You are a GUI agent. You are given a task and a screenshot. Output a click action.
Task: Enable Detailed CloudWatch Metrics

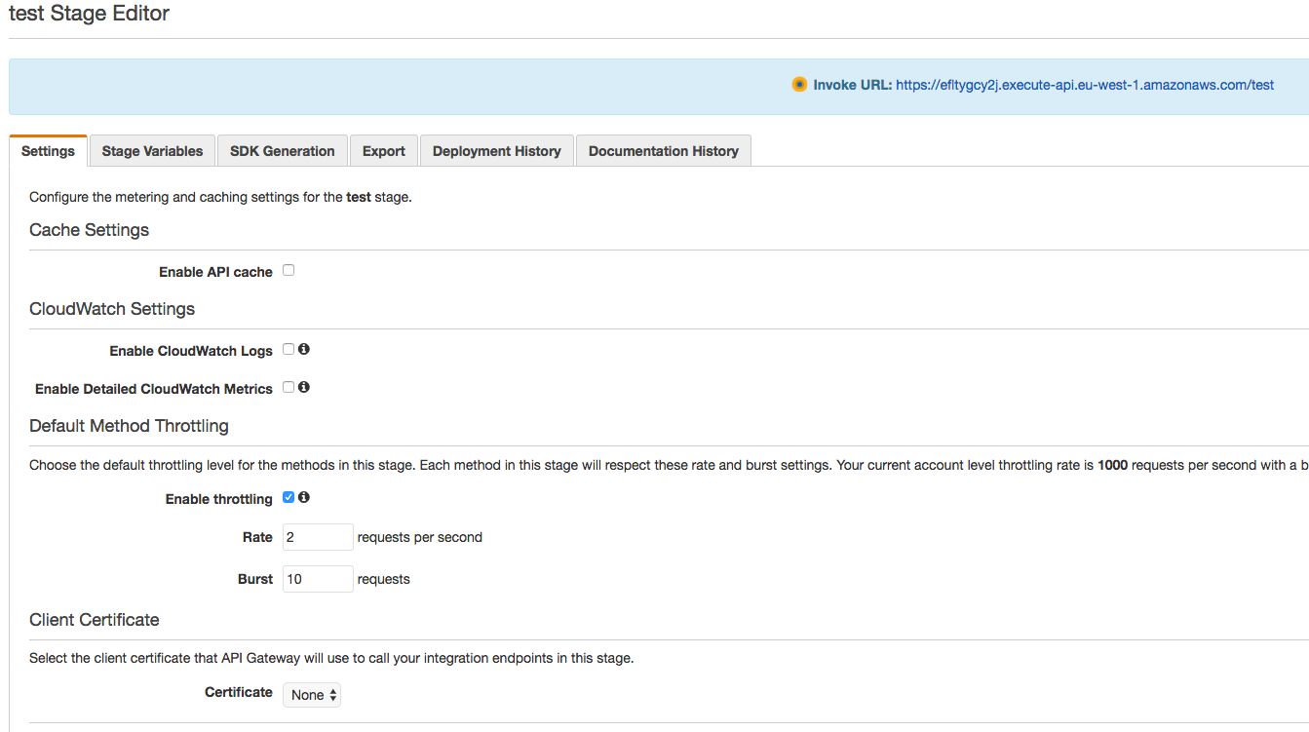click(x=288, y=386)
